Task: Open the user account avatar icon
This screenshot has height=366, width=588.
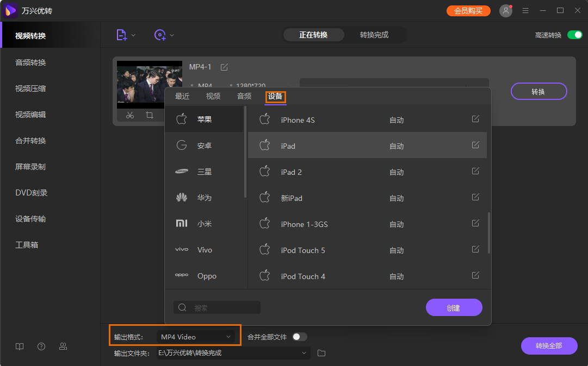Action: pyautogui.click(x=505, y=11)
